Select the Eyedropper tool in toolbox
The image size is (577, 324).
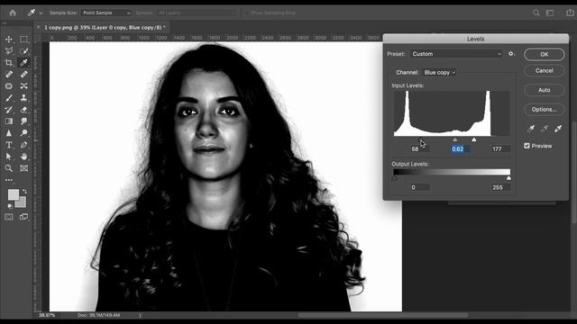(x=24, y=62)
